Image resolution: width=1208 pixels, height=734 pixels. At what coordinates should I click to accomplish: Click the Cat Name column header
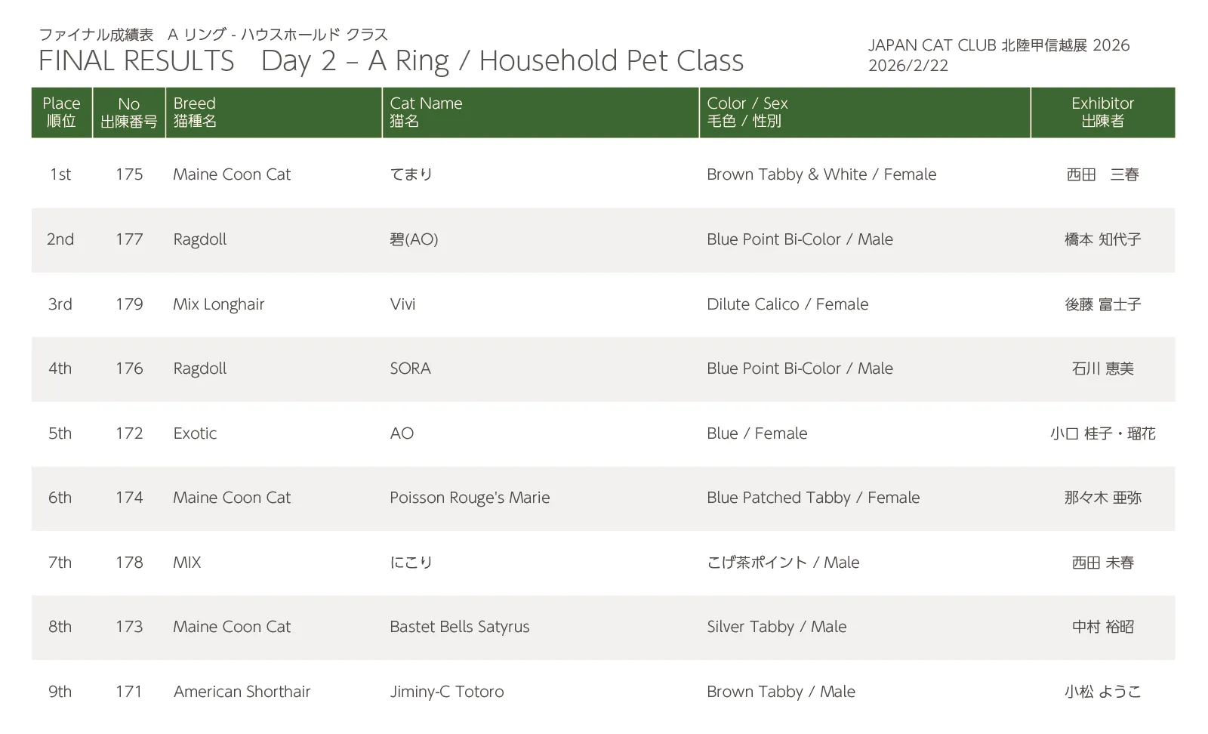tap(426, 112)
